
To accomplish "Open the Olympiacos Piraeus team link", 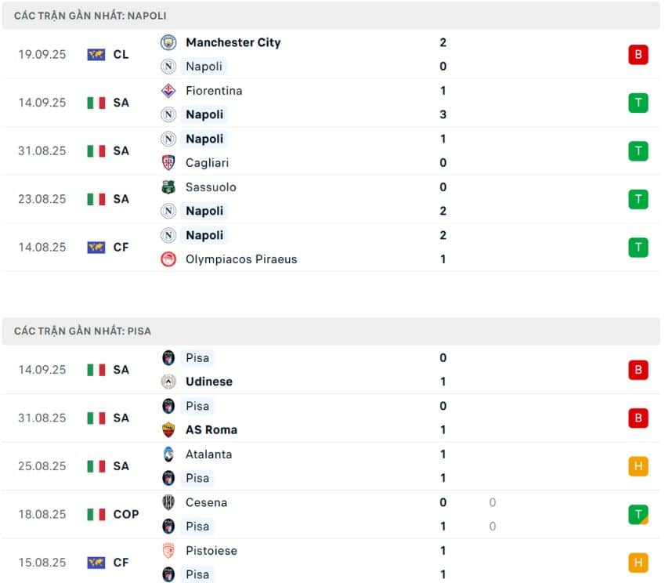I will tap(241, 259).
